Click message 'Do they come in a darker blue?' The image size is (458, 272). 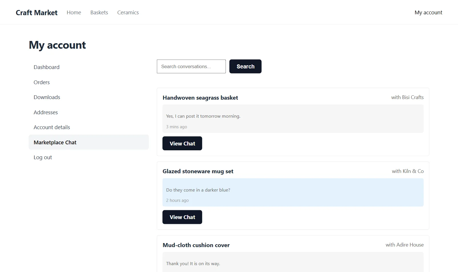point(198,190)
